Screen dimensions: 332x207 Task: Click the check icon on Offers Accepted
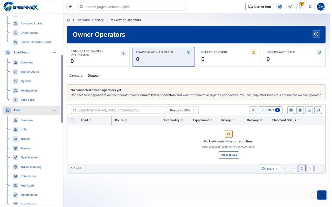click(x=319, y=52)
